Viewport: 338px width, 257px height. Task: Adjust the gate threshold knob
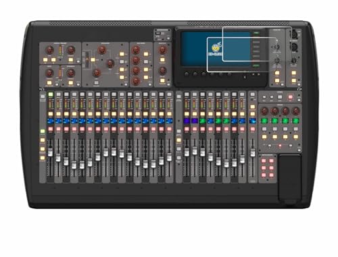click(49, 73)
